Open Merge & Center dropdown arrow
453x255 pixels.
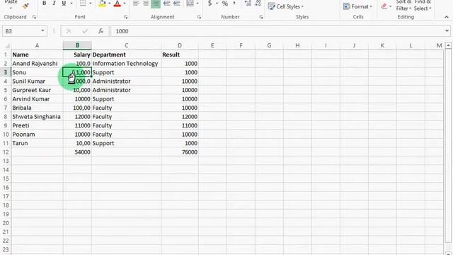[x=197, y=4]
